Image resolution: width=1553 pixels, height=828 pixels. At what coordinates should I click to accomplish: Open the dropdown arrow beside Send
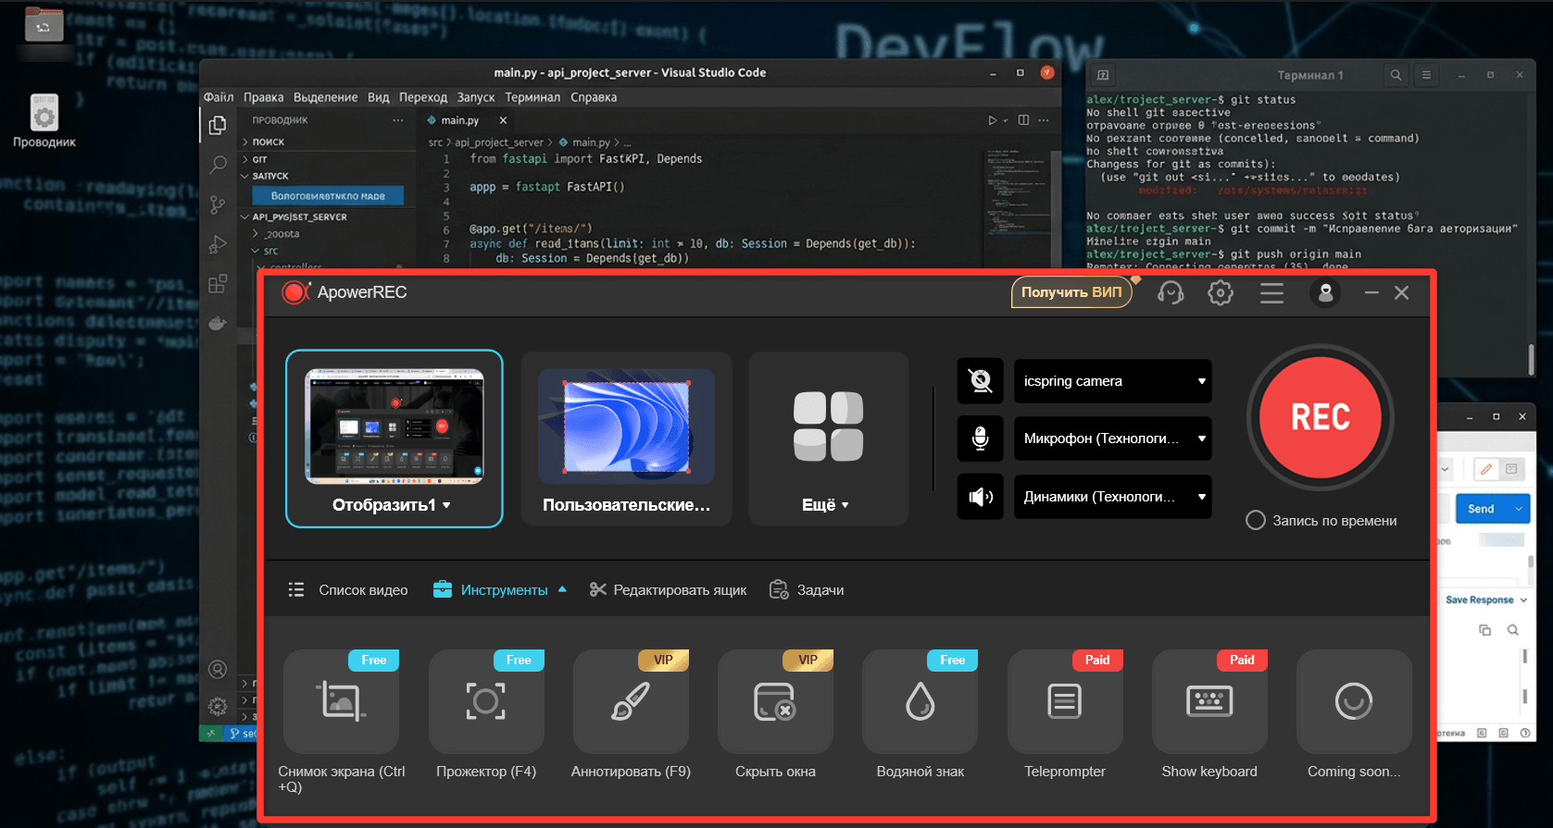coord(1519,509)
